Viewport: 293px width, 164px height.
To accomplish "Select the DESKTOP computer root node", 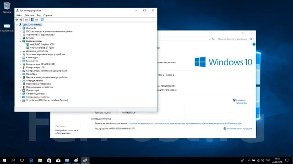I will [32, 25].
